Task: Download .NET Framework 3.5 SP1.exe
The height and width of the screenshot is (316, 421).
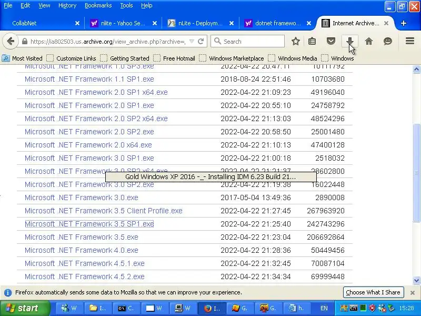Action: tap(89, 224)
